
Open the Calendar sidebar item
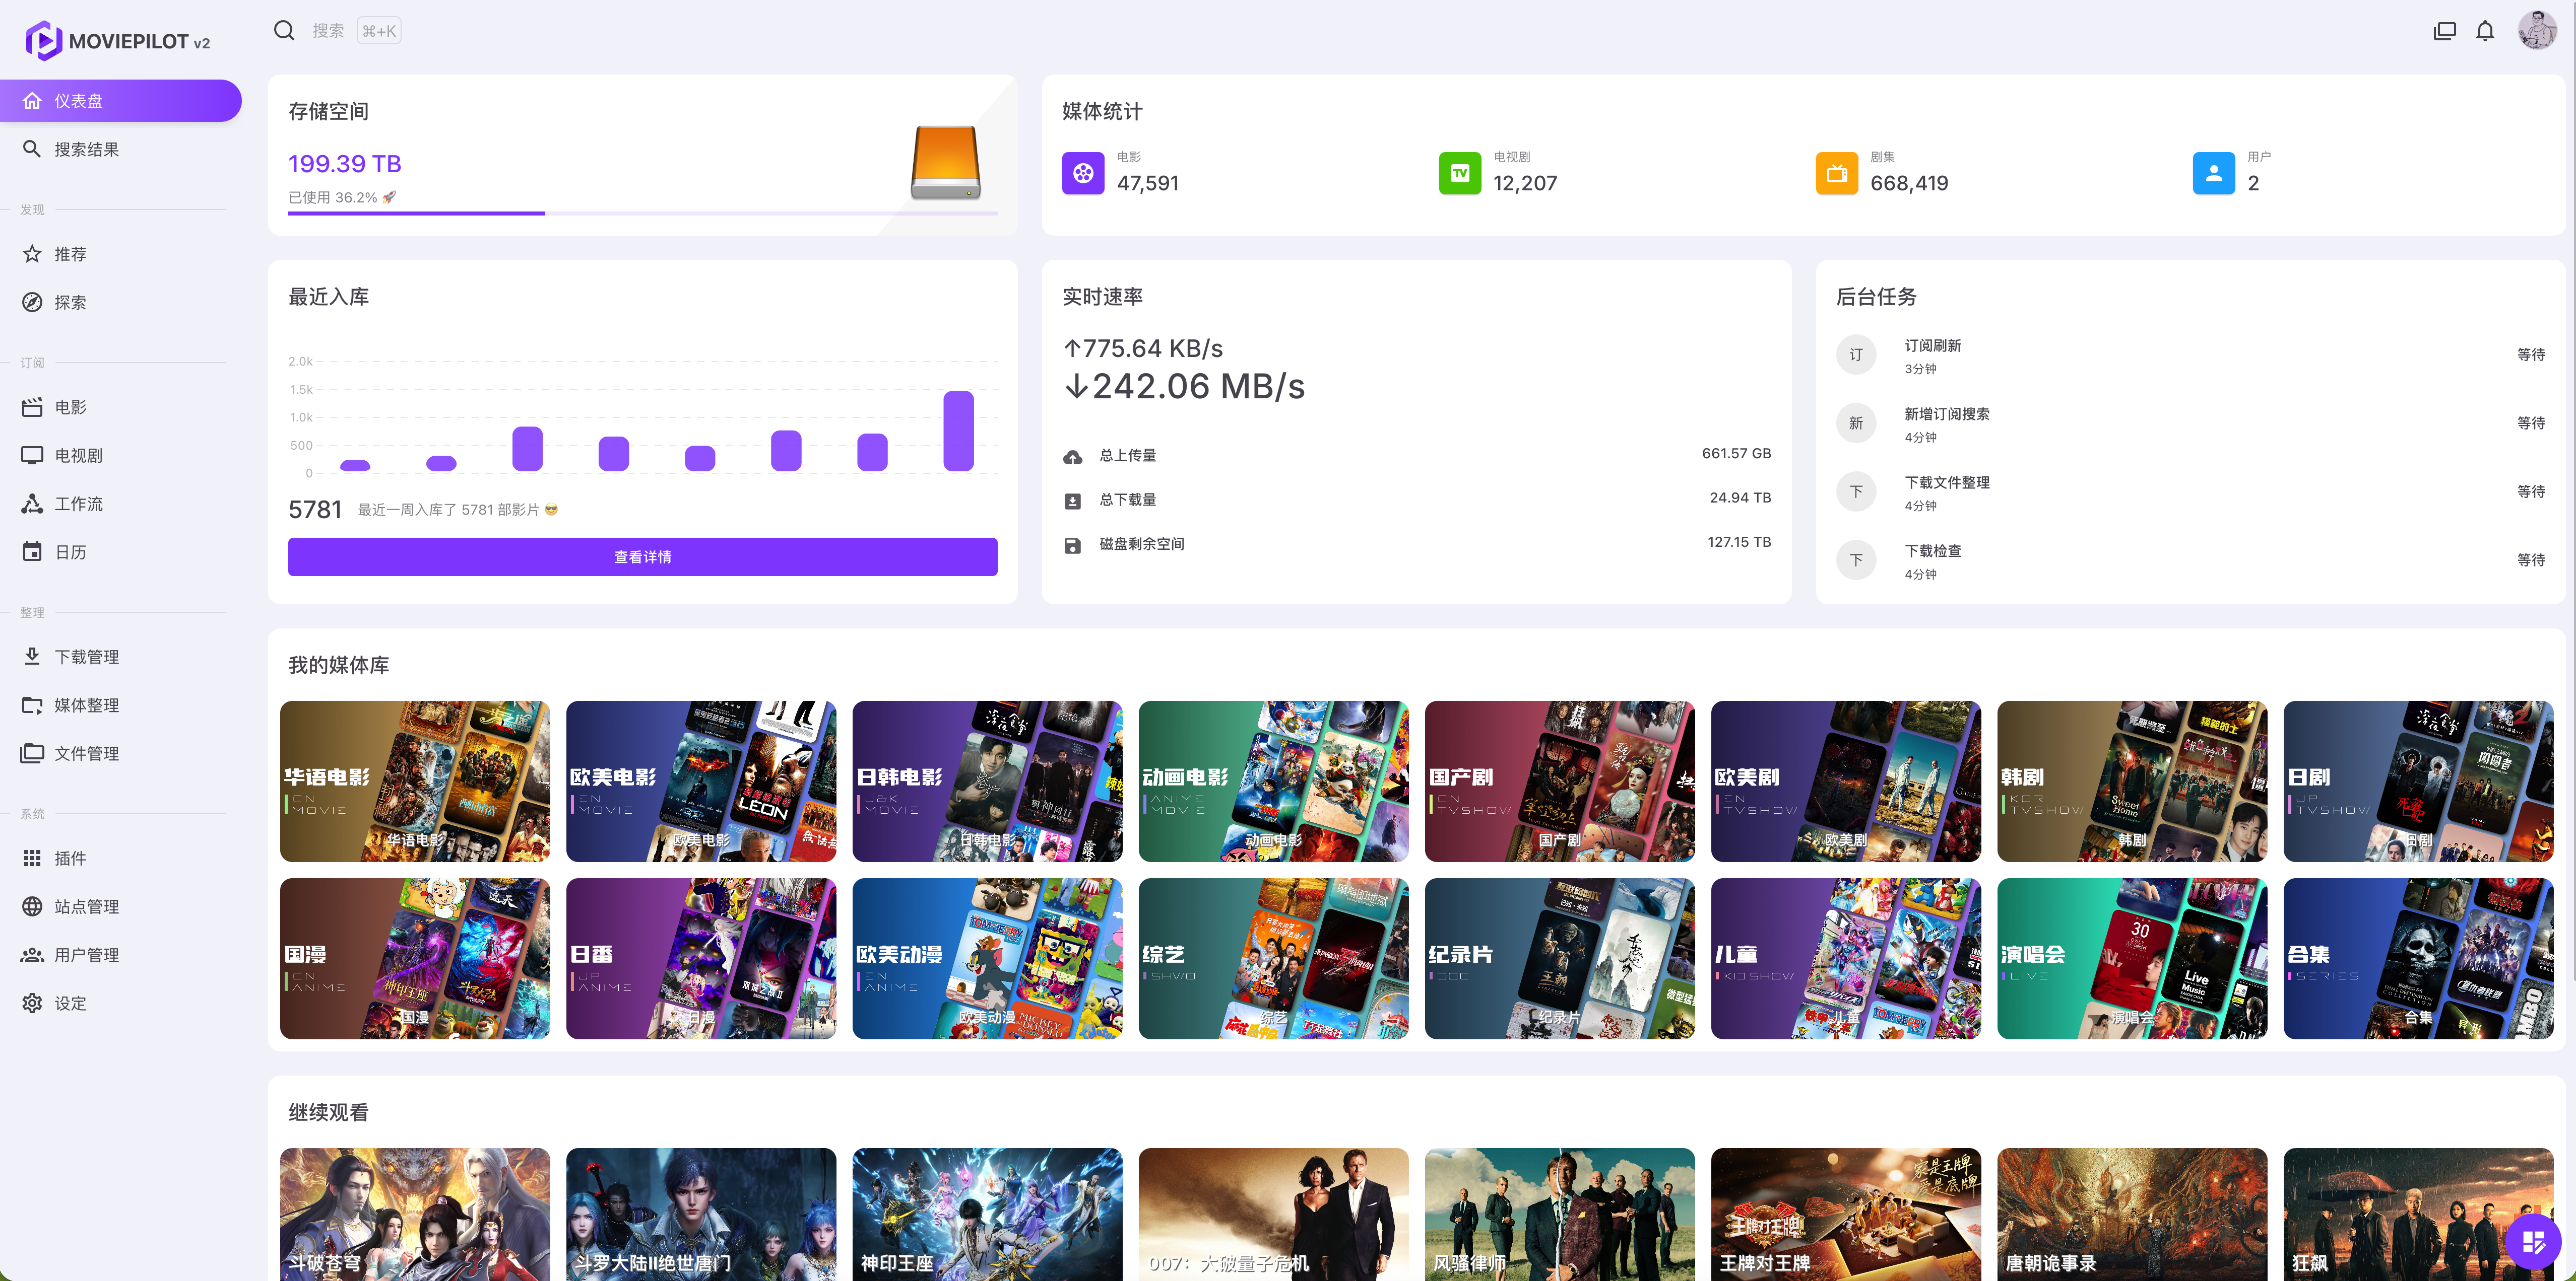pos(70,551)
